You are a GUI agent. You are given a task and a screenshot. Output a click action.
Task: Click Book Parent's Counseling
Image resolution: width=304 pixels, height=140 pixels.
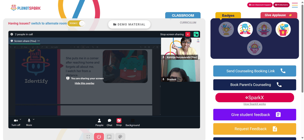click(254, 85)
